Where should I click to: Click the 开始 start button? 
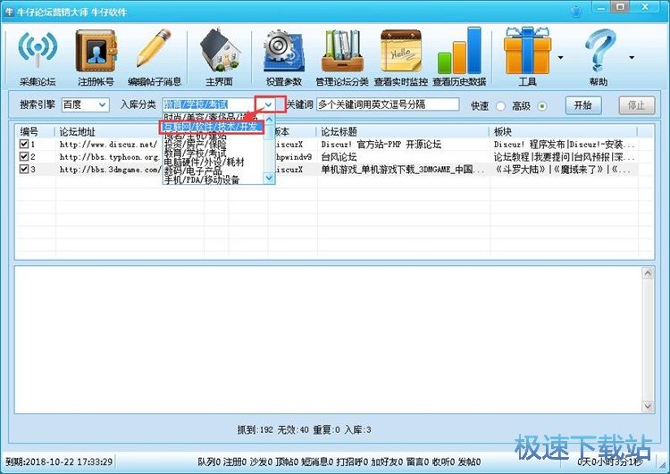582,105
